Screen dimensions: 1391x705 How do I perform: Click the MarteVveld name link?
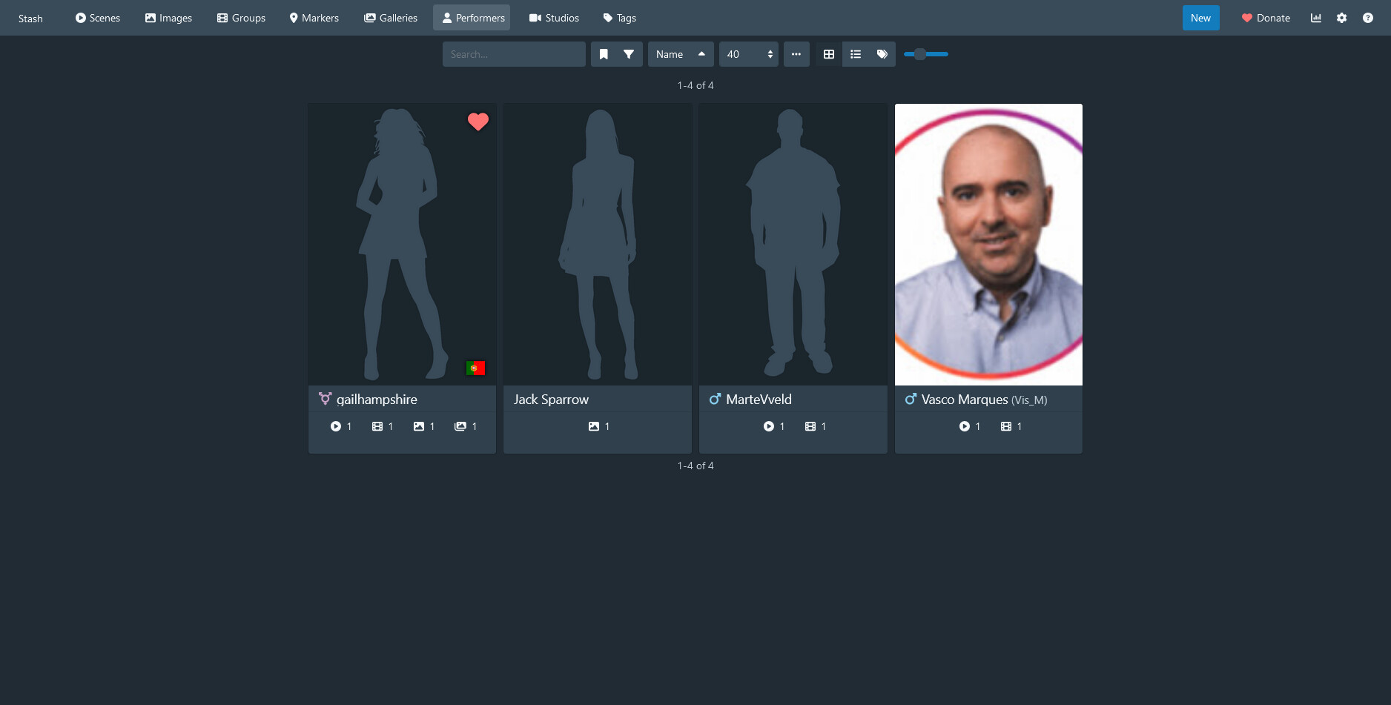click(759, 400)
